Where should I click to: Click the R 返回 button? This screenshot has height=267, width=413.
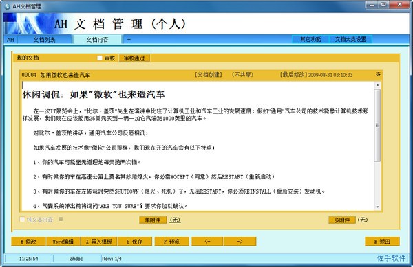pos(382,242)
